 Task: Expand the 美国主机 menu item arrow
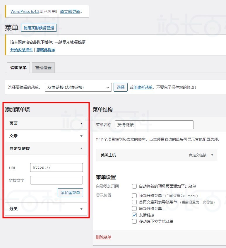(x=212, y=155)
